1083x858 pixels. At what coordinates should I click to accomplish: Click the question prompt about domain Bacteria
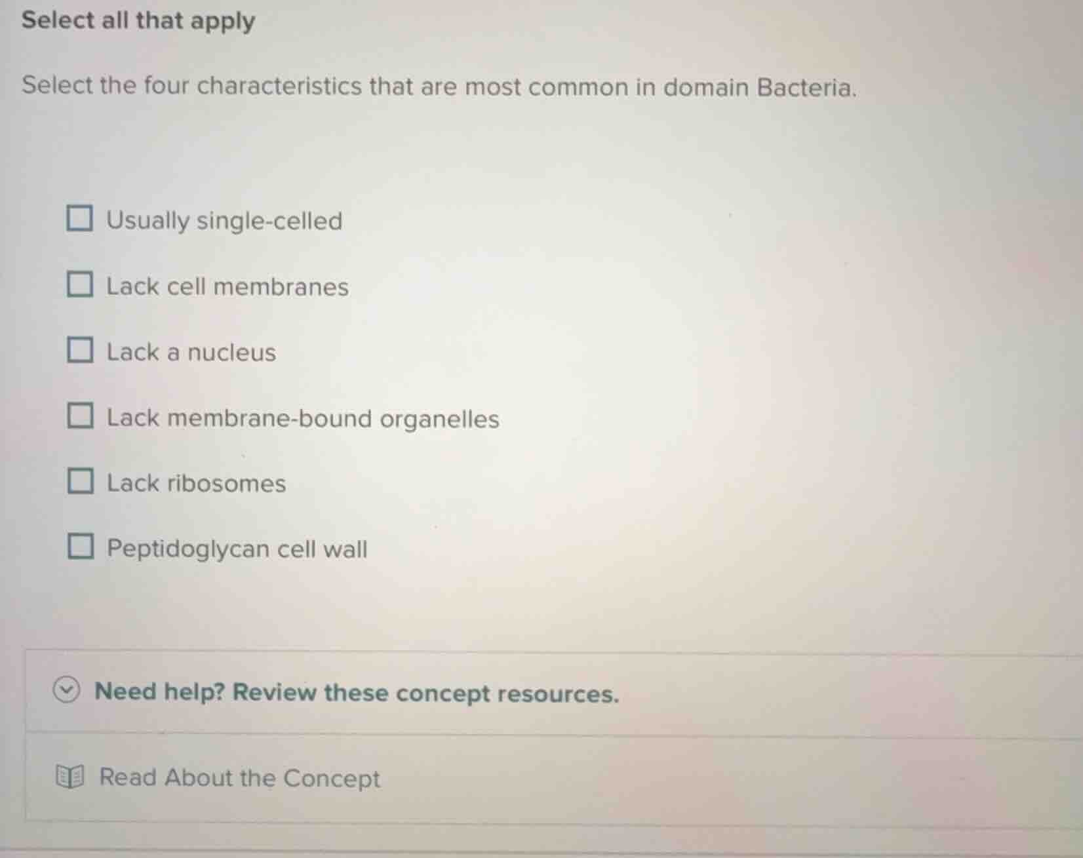pyautogui.click(x=438, y=86)
